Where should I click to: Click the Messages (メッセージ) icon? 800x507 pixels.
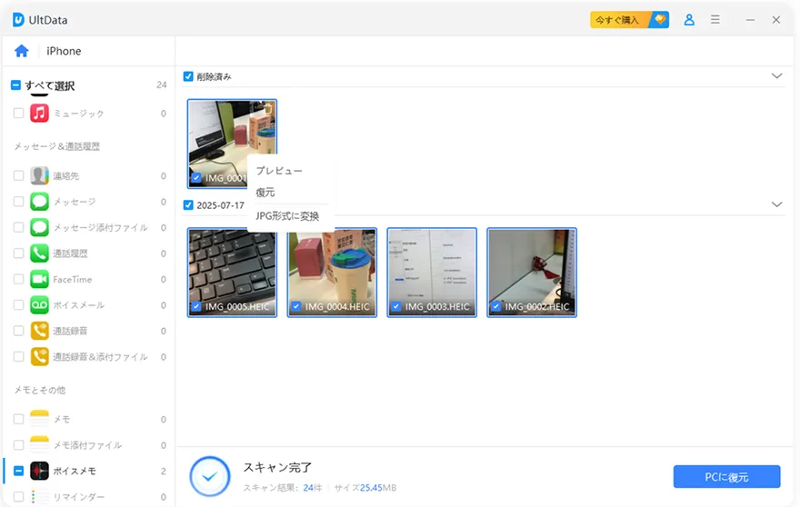(x=39, y=202)
